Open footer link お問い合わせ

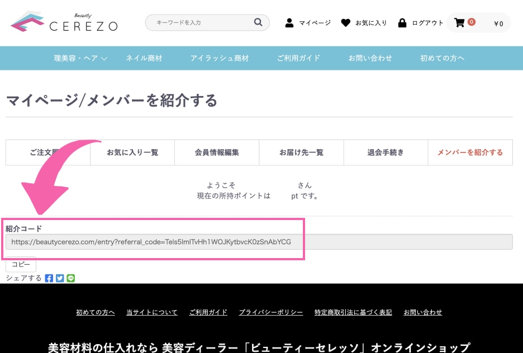422,312
